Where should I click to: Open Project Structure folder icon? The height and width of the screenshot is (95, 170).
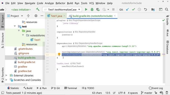click(153, 9)
